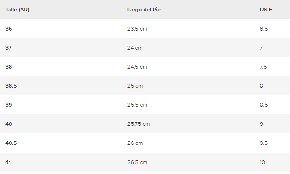290x174 pixels.
Task: Click the Talle (AR) column header
Action: click(17, 10)
